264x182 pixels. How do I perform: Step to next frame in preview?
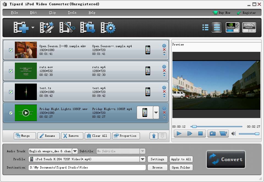point(190,134)
